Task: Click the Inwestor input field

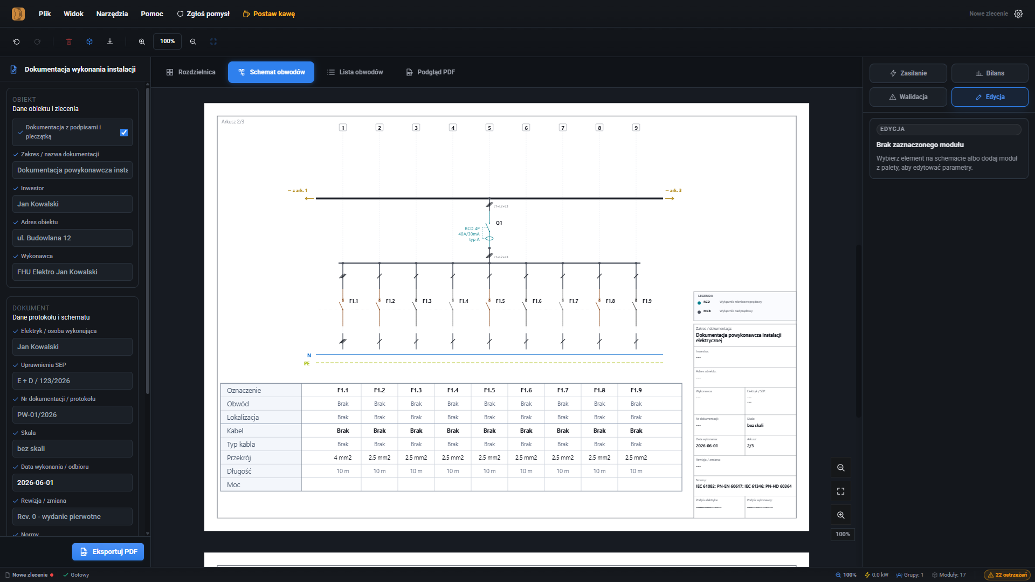Action: (72, 204)
